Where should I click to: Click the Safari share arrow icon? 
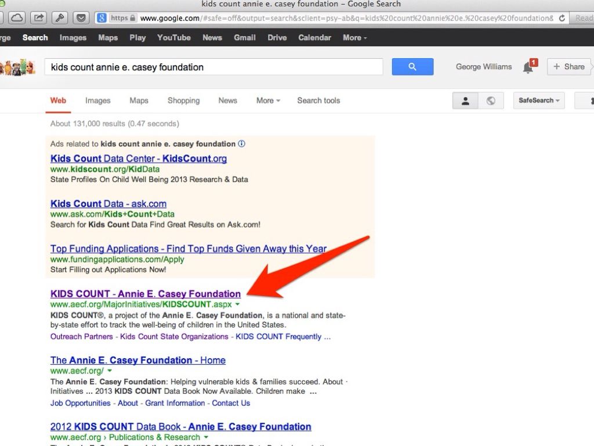click(38, 18)
